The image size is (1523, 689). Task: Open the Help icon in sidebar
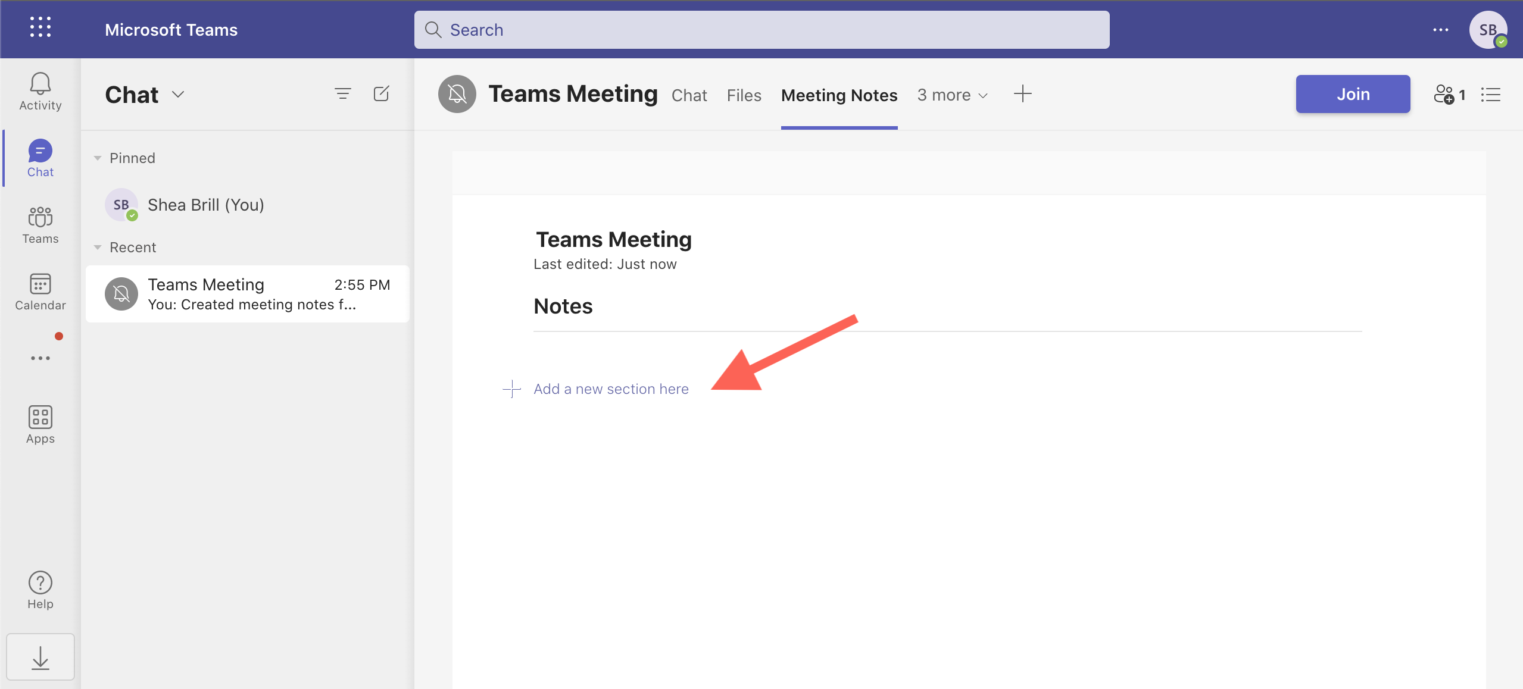(x=40, y=590)
